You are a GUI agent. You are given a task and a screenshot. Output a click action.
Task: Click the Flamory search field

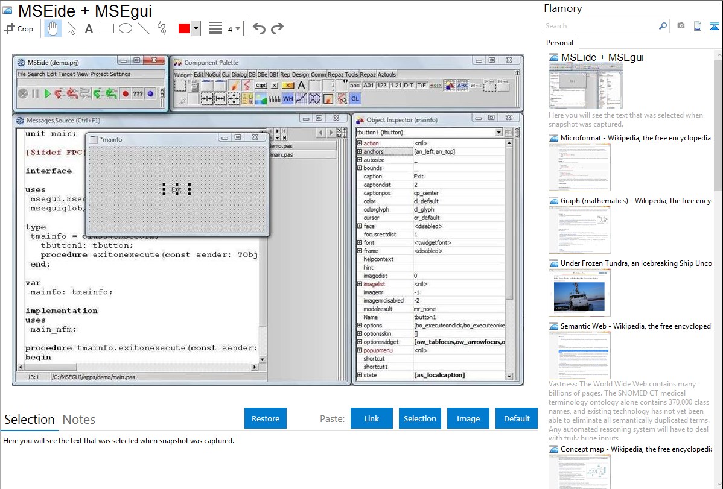click(x=601, y=26)
